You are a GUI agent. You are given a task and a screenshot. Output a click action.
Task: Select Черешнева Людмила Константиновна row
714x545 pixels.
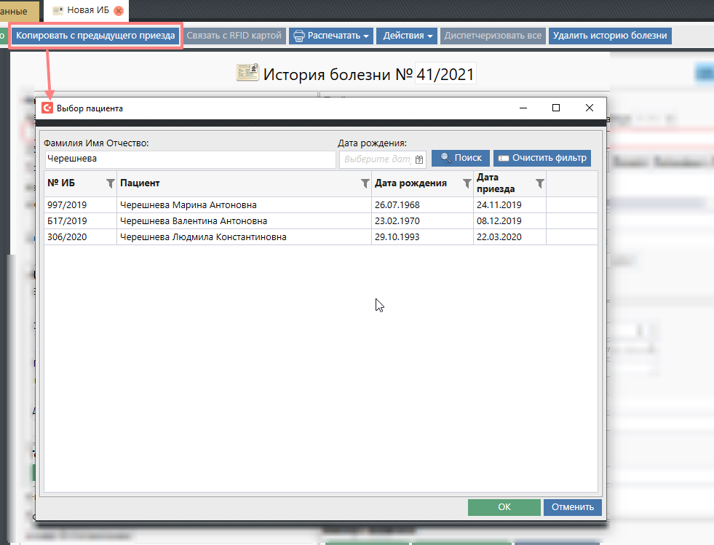point(202,237)
